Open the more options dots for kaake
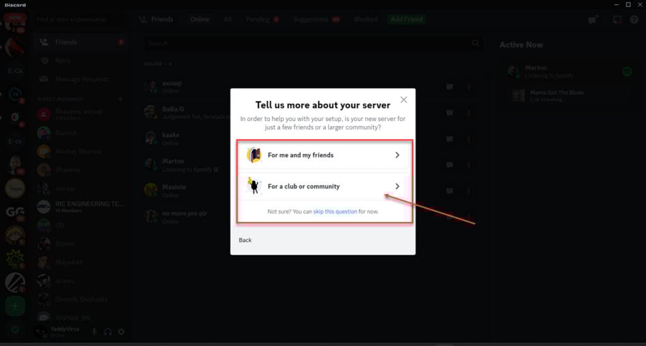Image resolution: width=646 pixels, height=346 pixels. coord(469,139)
